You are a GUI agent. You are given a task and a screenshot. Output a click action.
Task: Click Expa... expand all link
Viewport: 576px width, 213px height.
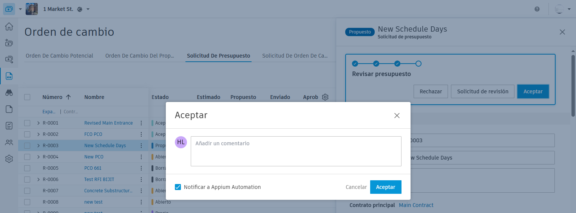pyautogui.click(x=49, y=112)
